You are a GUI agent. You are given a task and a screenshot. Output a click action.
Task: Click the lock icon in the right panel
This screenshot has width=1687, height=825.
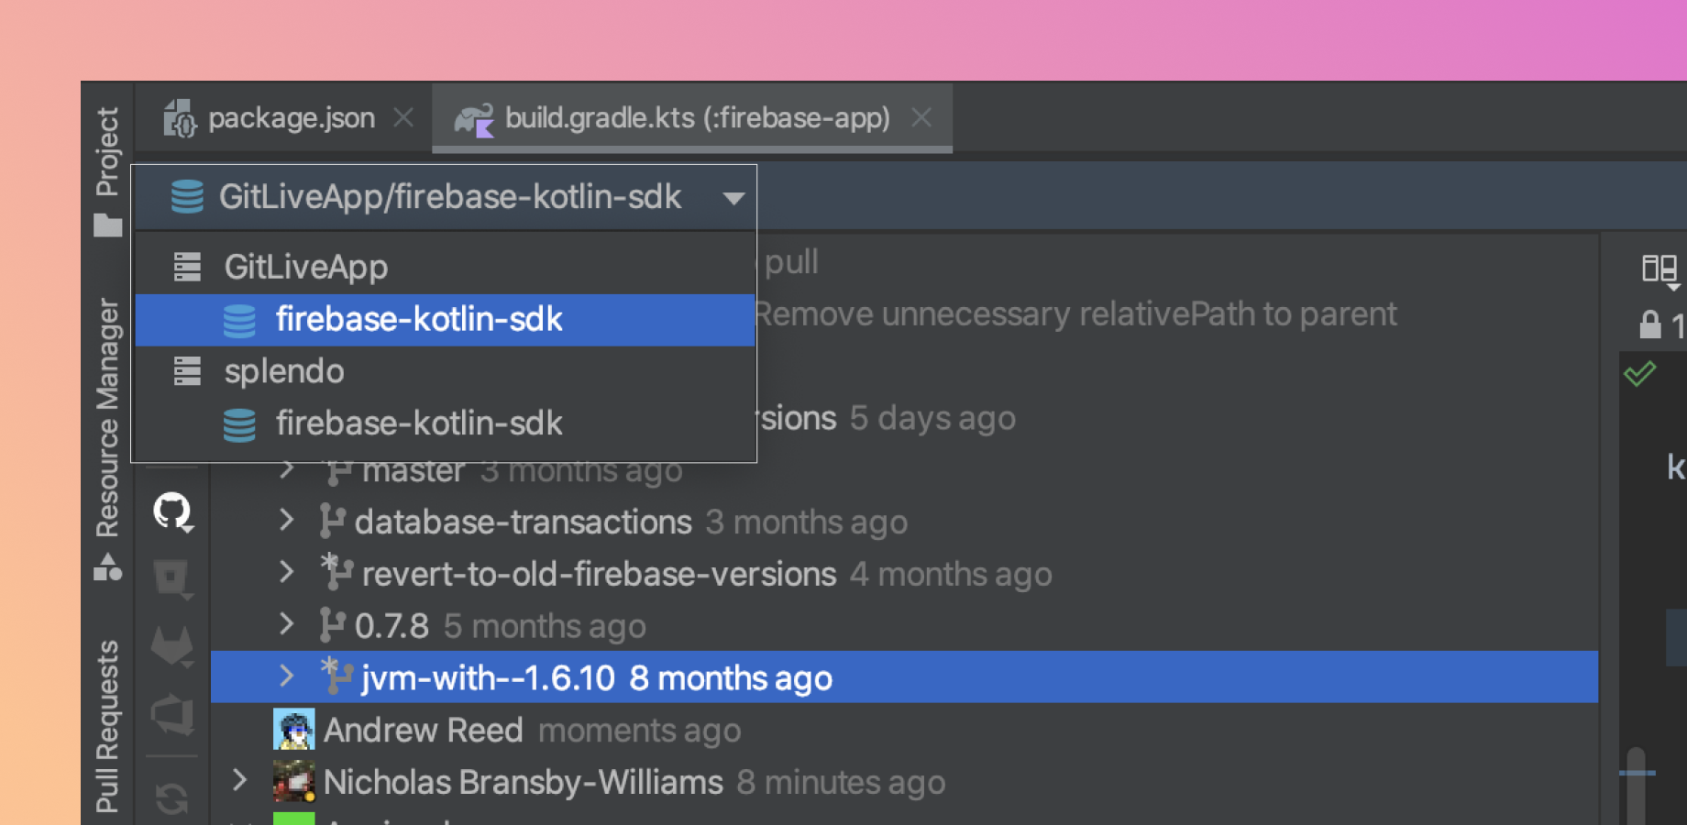(x=1650, y=324)
